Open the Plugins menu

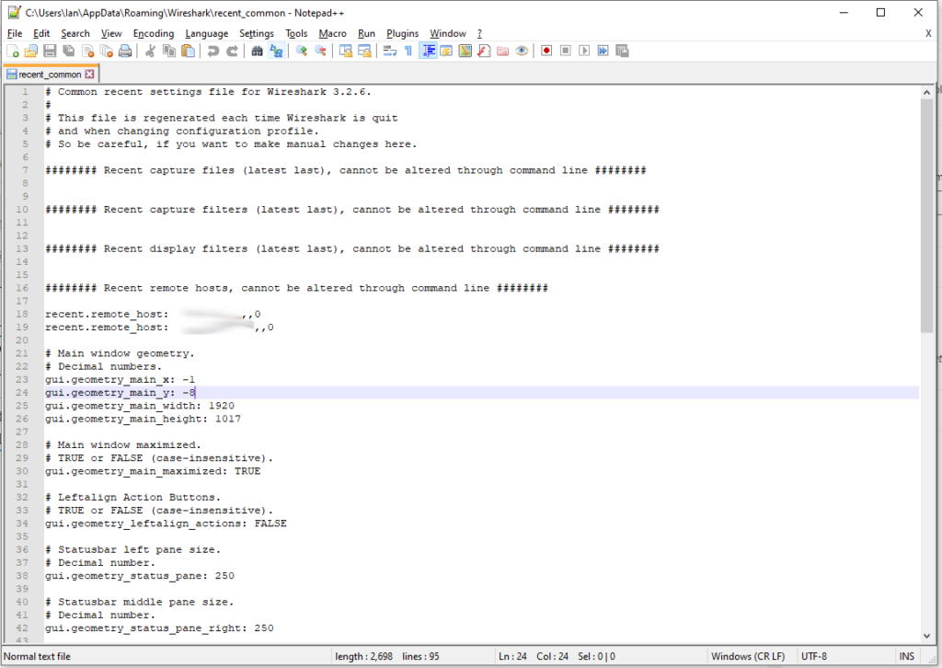pyautogui.click(x=403, y=34)
